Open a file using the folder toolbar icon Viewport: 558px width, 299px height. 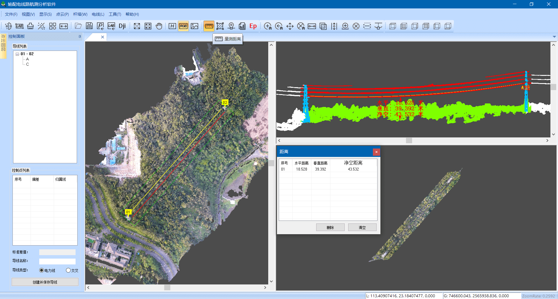(x=78, y=26)
